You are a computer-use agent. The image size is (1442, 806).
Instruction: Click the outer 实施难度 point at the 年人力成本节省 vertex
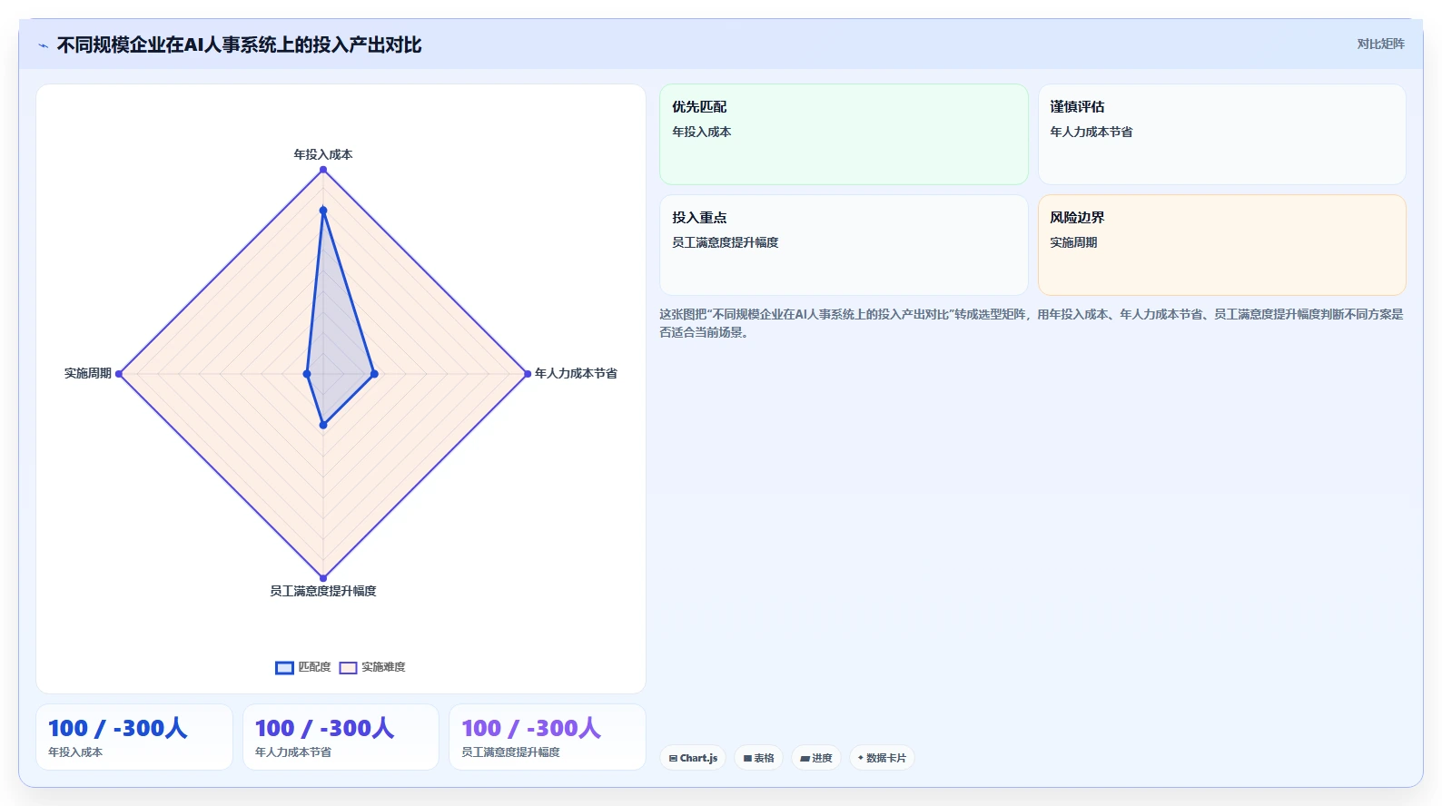tap(528, 374)
